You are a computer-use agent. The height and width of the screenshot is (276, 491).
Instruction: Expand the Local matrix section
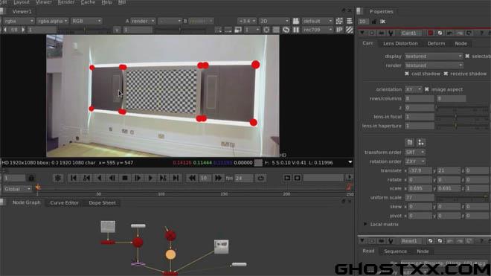point(365,225)
